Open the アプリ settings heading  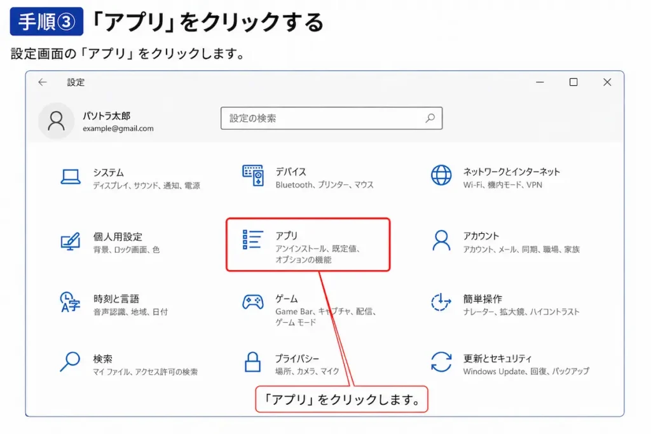tap(287, 236)
